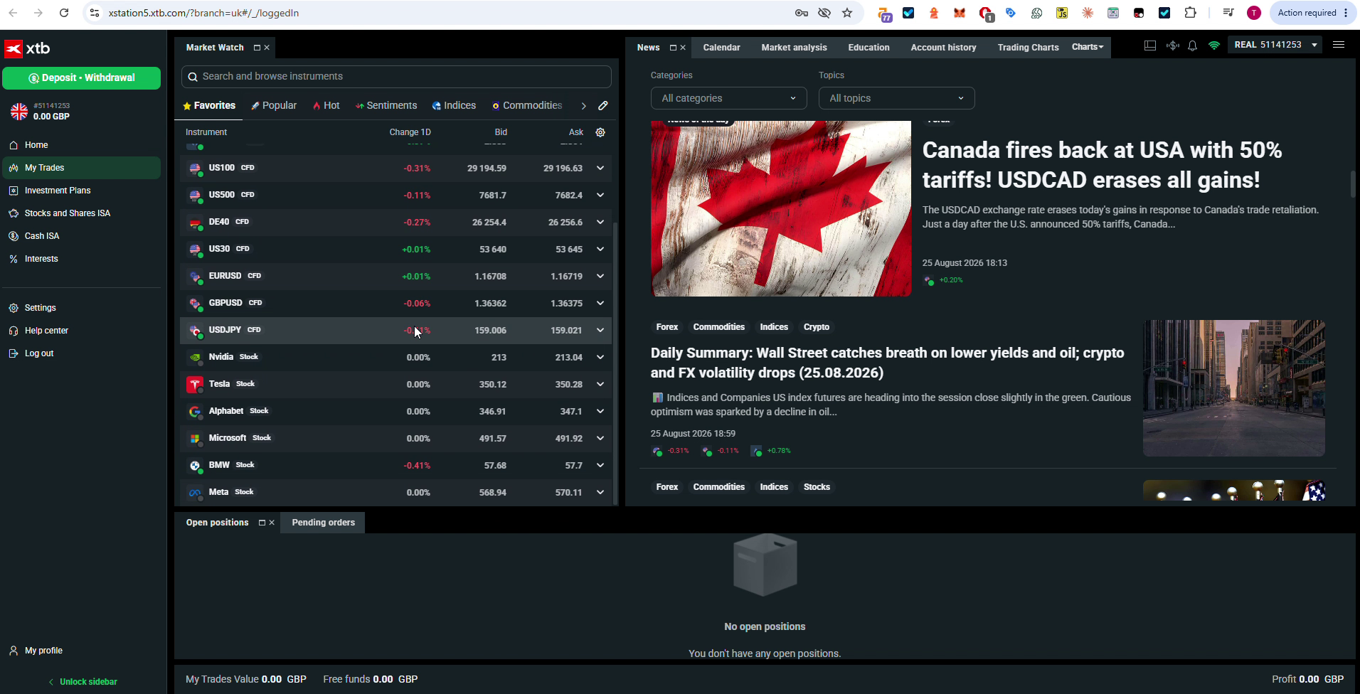Click the xtb logo
This screenshot has width=1360, height=694.
[x=27, y=48]
